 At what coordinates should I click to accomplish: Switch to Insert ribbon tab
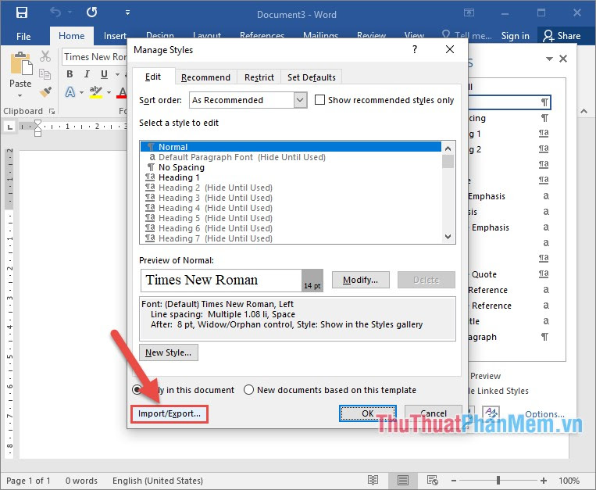click(115, 36)
